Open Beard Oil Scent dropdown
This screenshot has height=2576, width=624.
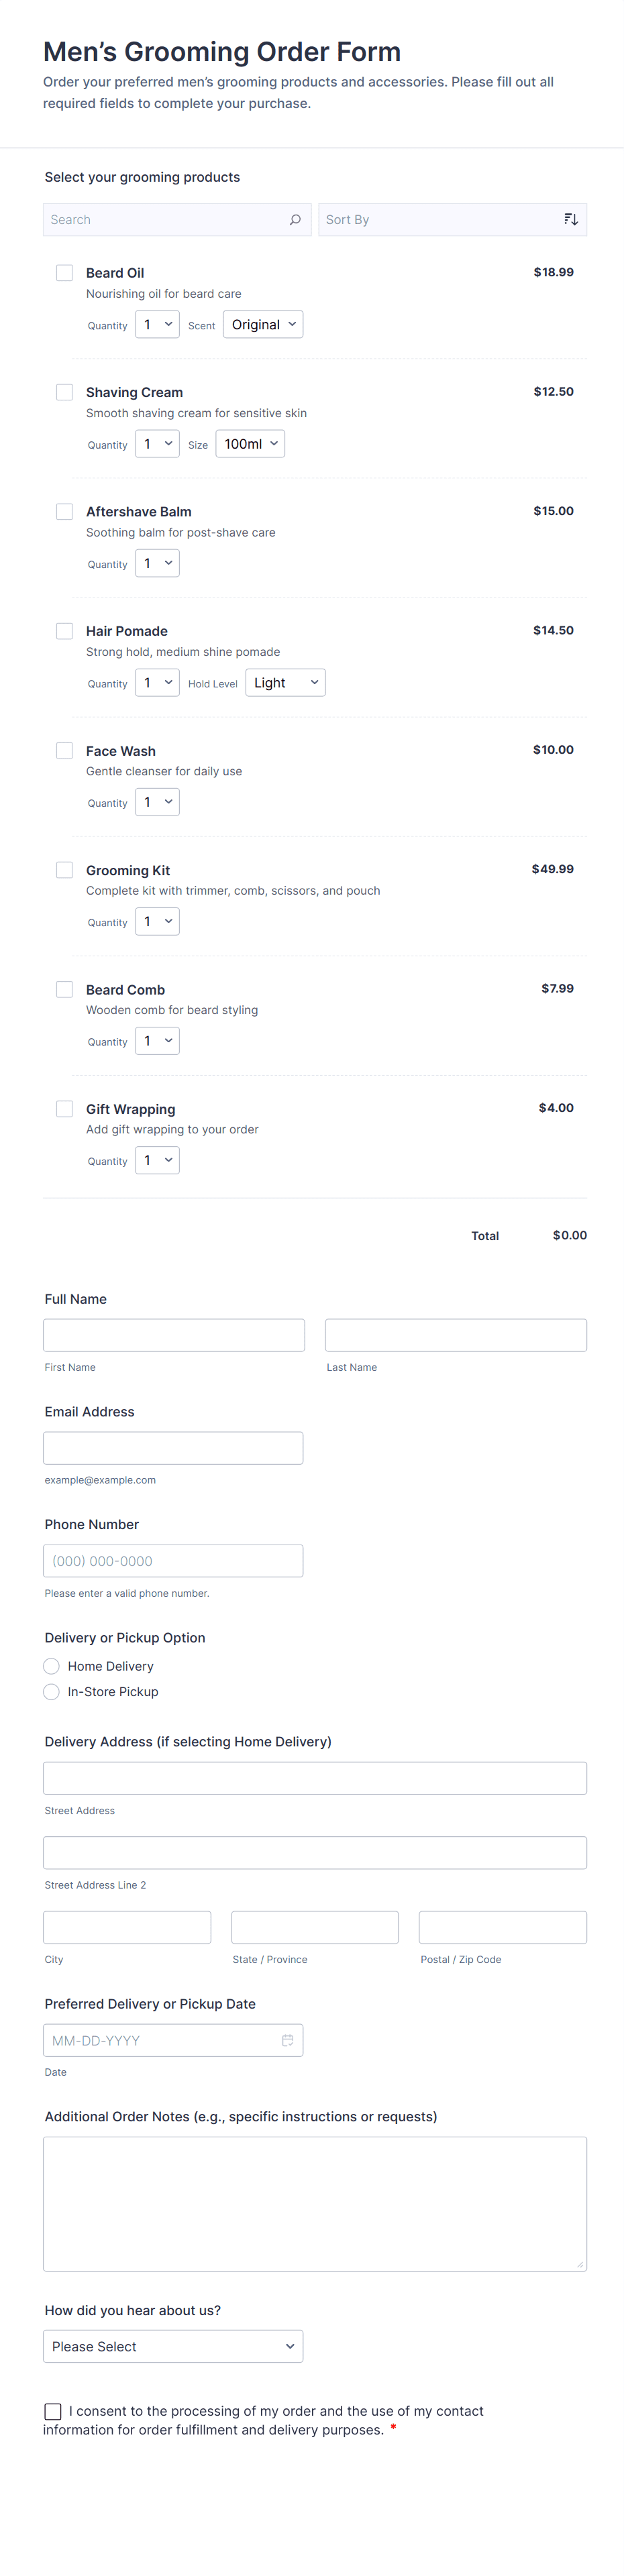tap(263, 325)
